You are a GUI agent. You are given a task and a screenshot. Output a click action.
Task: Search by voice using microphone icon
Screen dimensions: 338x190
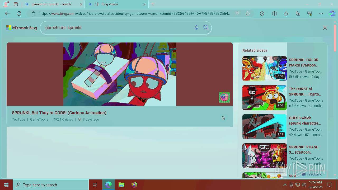point(196,28)
